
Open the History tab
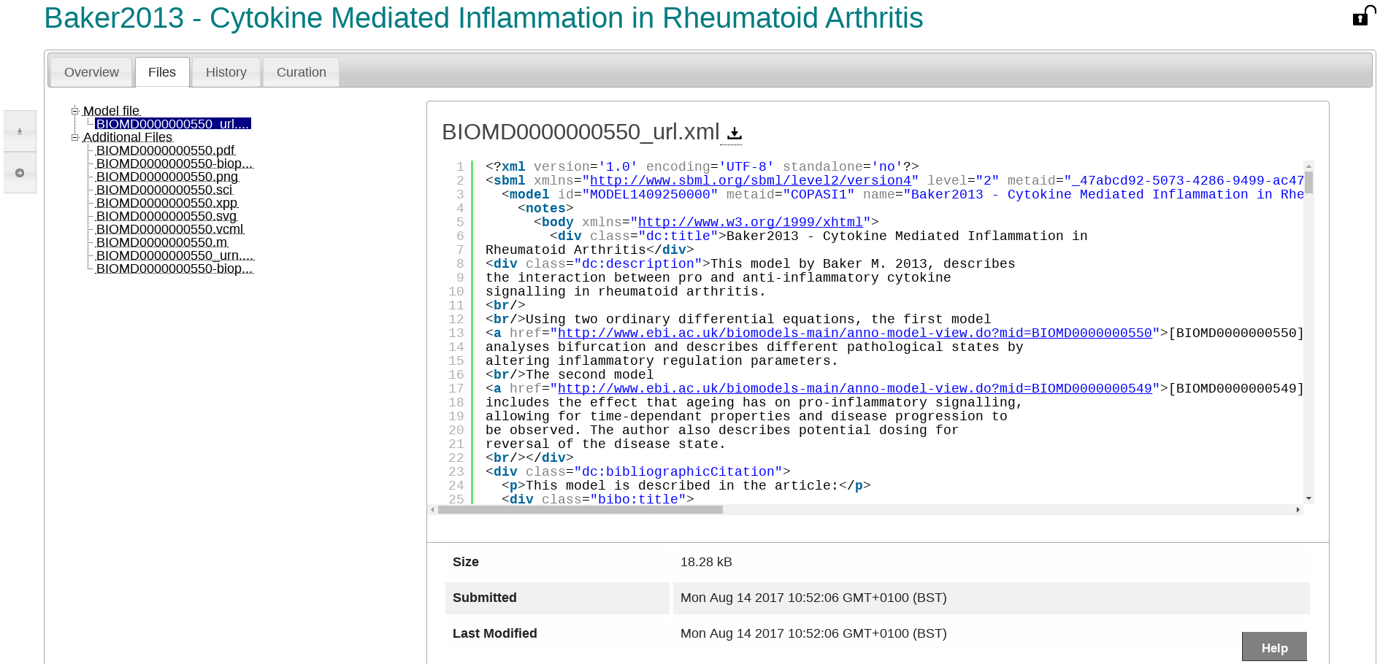pyautogui.click(x=226, y=72)
